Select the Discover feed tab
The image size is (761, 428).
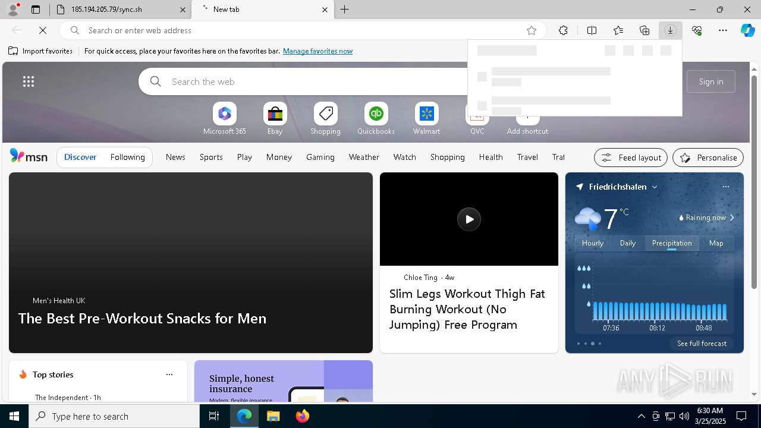point(80,157)
